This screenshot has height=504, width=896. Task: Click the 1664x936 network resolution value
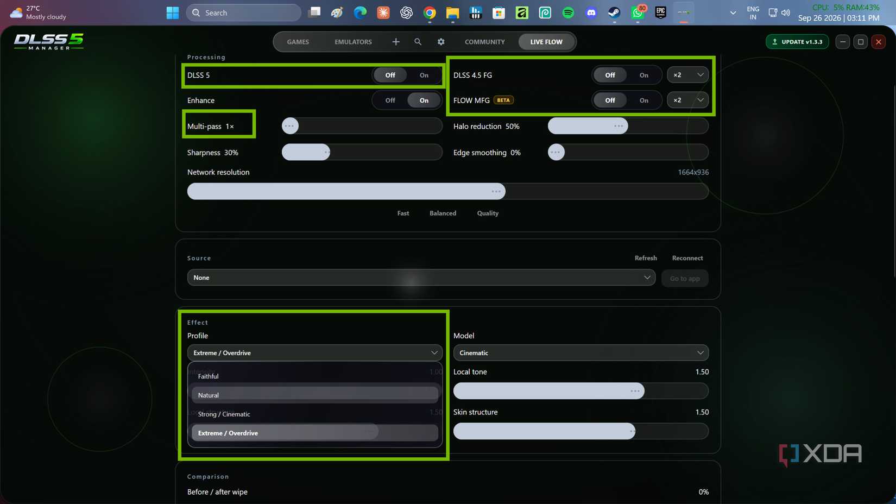tap(693, 172)
